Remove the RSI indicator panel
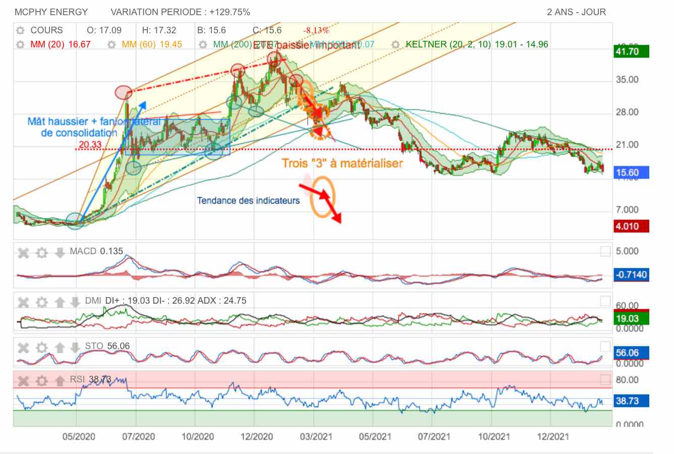674x454 pixels. (24, 380)
